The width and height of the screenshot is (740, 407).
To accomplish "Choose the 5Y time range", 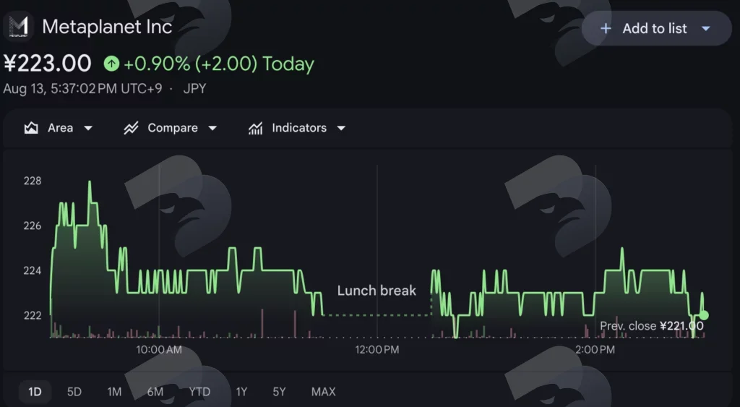I will tap(280, 392).
